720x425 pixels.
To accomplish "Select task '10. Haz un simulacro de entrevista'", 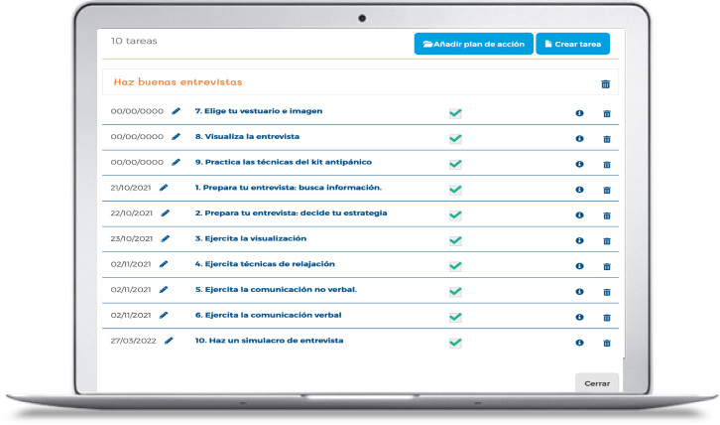I will [269, 341].
